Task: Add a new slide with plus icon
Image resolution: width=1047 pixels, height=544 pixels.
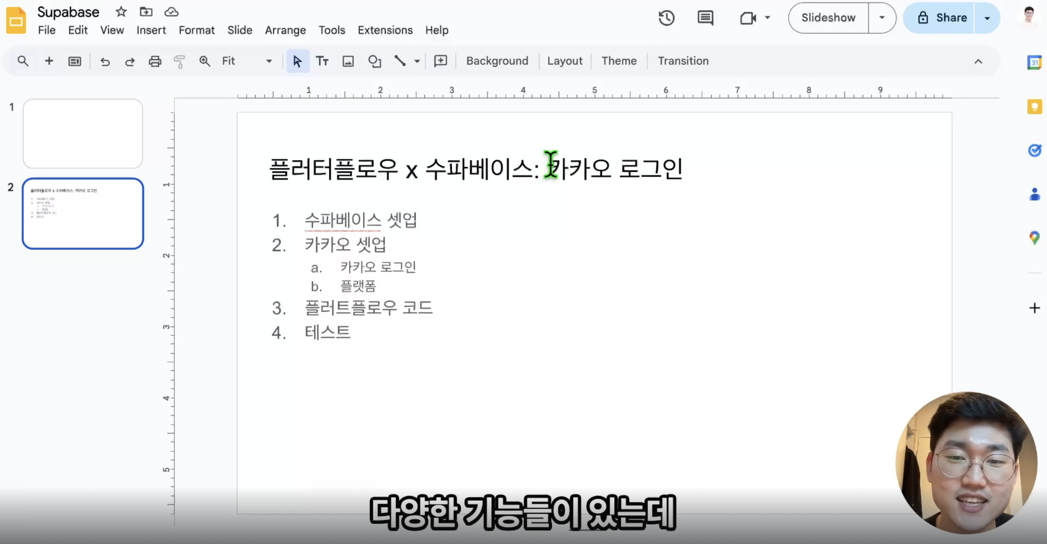Action: [49, 61]
